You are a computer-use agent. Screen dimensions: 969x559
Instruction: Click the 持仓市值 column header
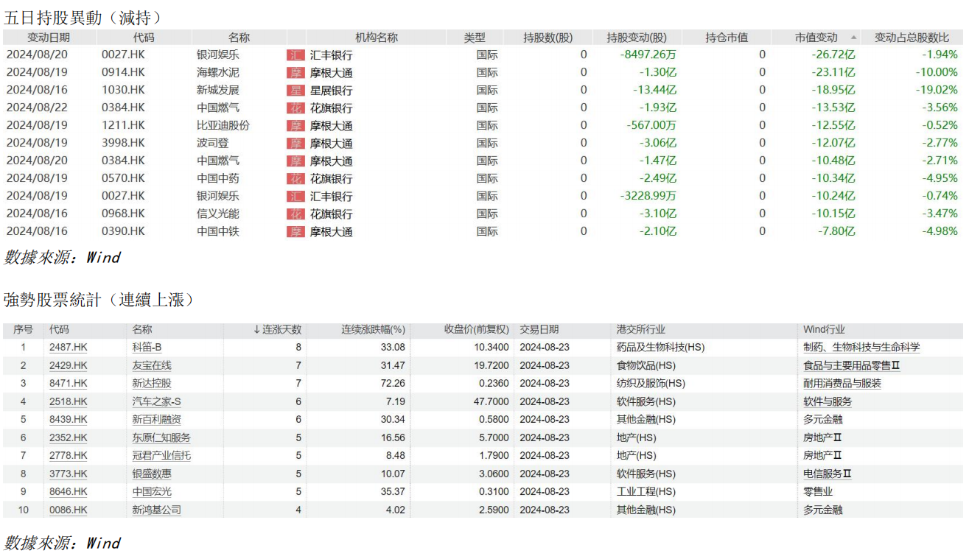pos(727,38)
